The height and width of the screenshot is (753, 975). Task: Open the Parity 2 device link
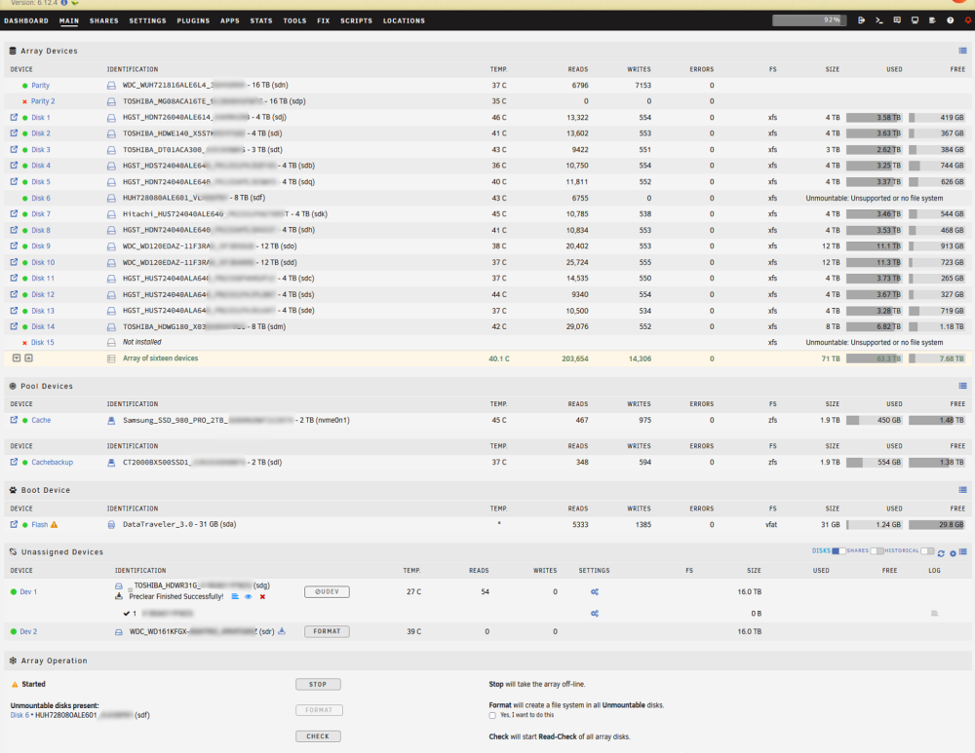pos(43,101)
